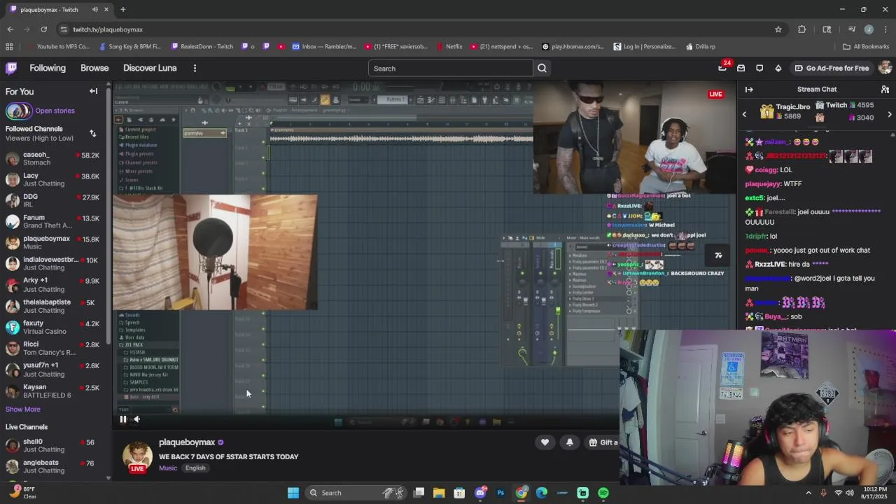Open the chat community users list

point(885,90)
